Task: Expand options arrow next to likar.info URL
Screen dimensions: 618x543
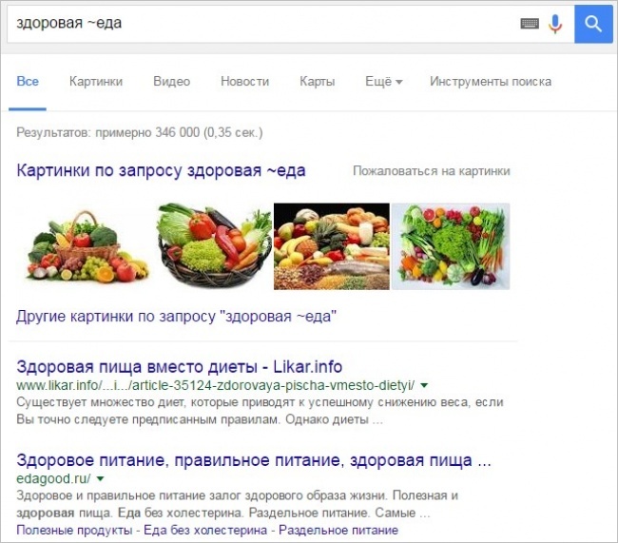Action: click(x=424, y=385)
